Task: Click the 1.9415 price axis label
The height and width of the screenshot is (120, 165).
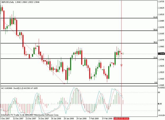Action: tap(161, 79)
